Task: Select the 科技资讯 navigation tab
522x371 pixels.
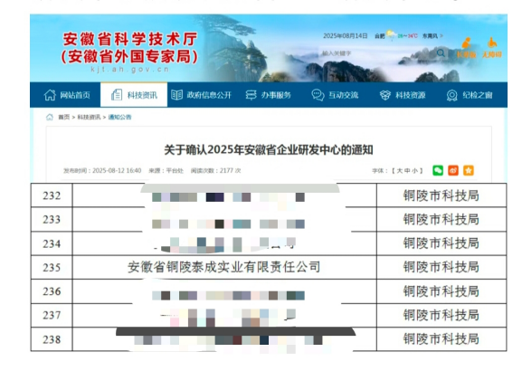Action: 134,95
